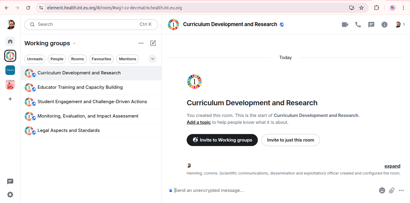
Task: Open the threads activity icon at bottom-left
Action: (10, 181)
